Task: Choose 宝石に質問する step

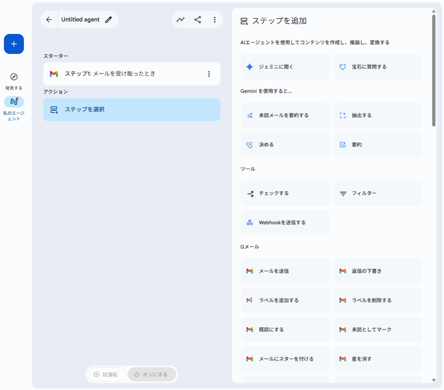Action: [378, 67]
